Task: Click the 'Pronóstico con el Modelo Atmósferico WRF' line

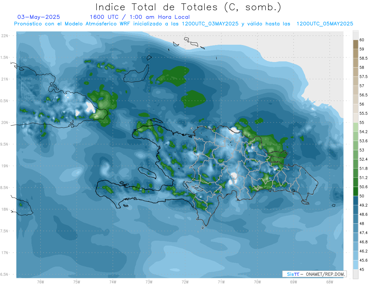Action: point(183,24)
